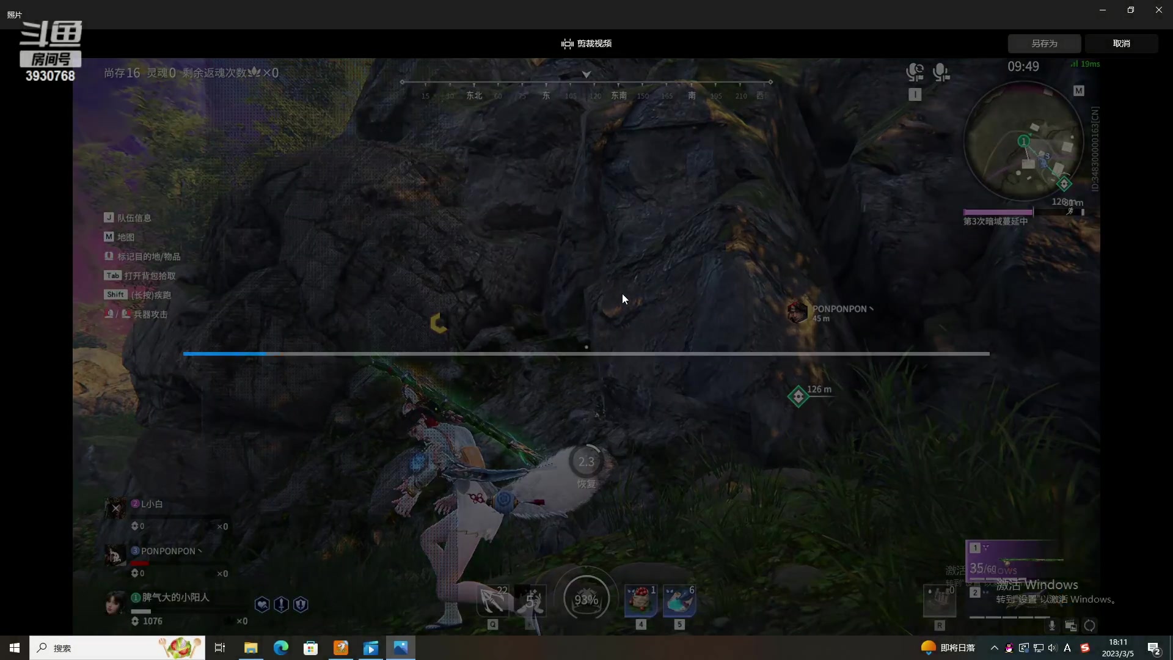Click the 脾气大的小阳人 player portrait
The image size is (1173, 660).
click(115, 603)
